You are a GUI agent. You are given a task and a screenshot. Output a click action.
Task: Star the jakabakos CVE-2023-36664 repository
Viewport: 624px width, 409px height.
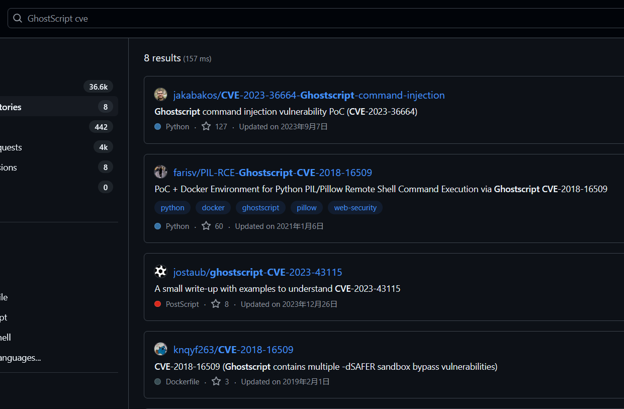206,126
